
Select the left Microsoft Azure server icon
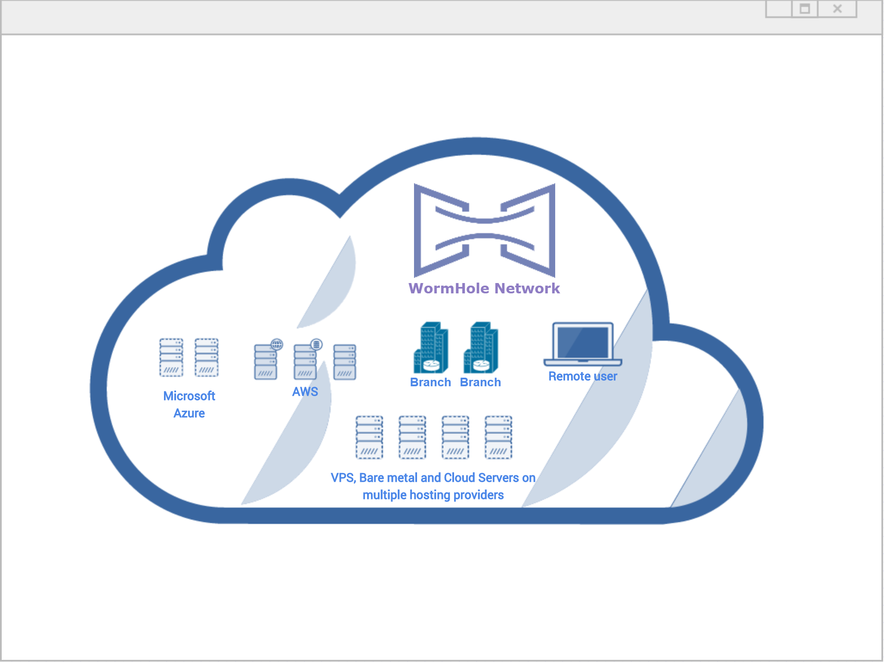tap(171, 357)
